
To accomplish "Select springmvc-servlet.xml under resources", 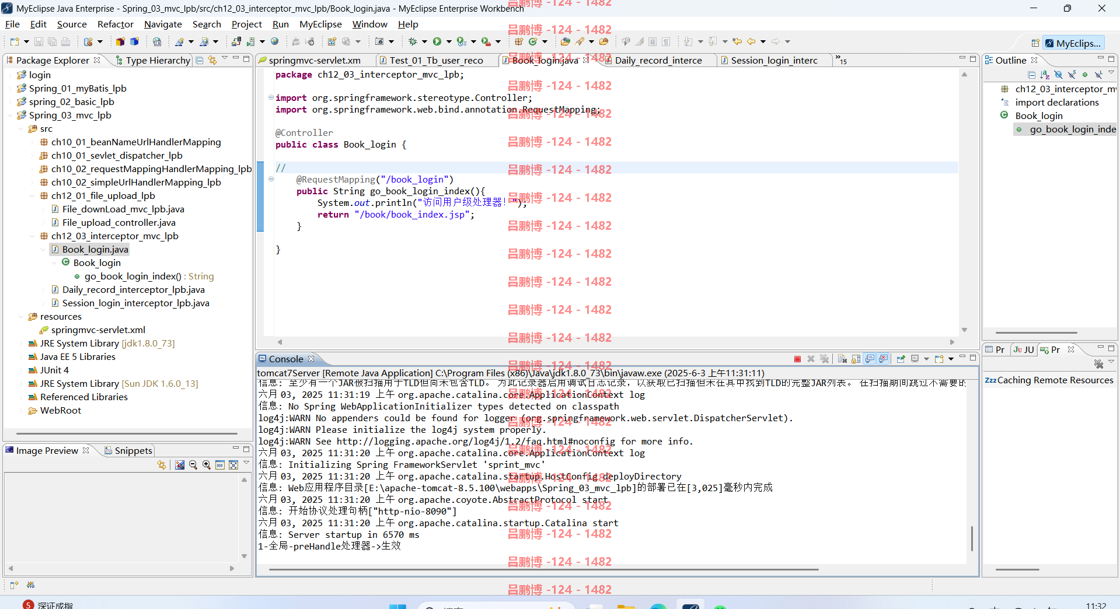I will [97, 330].
